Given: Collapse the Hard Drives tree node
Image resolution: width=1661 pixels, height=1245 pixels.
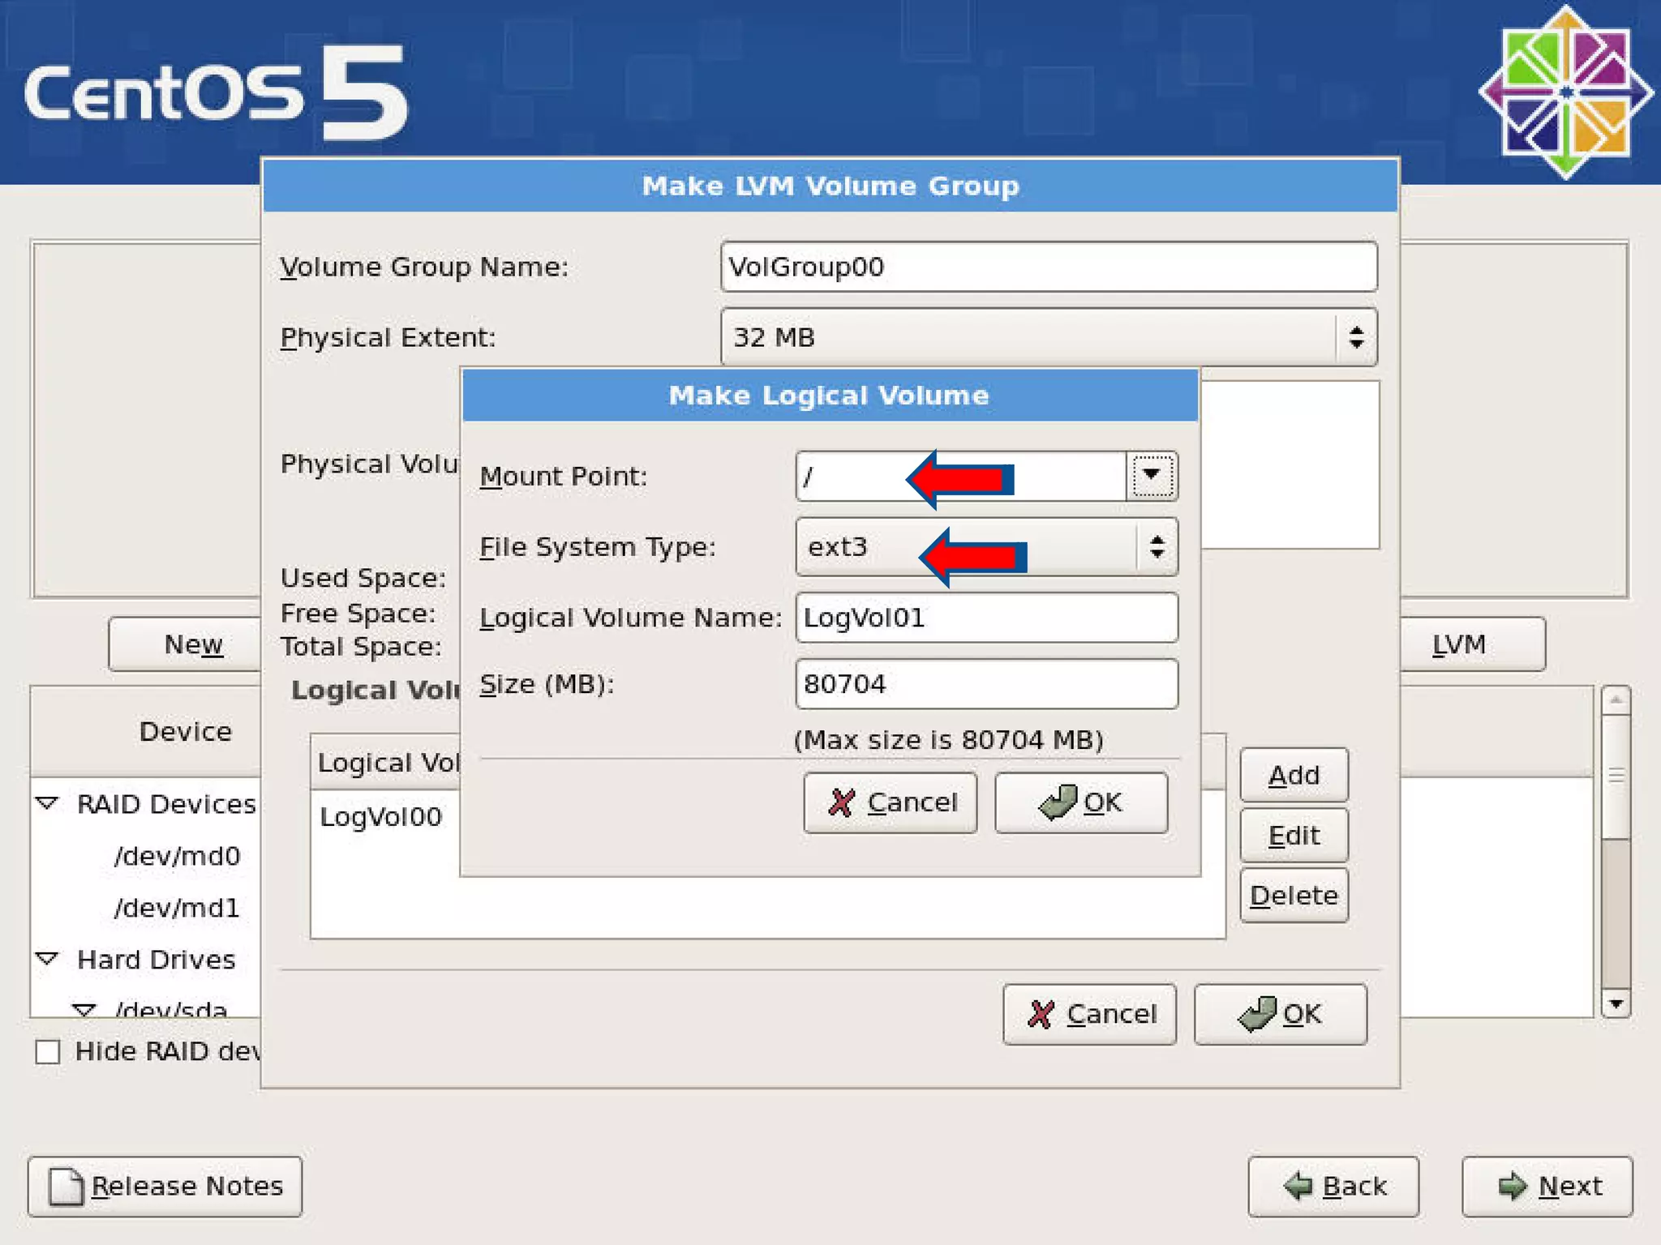Looking at the screenshot, I should pos(48,959).
